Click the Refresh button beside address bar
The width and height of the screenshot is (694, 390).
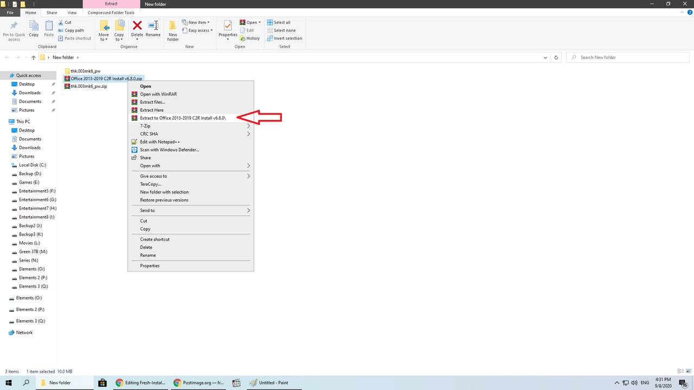pos(556,57)
